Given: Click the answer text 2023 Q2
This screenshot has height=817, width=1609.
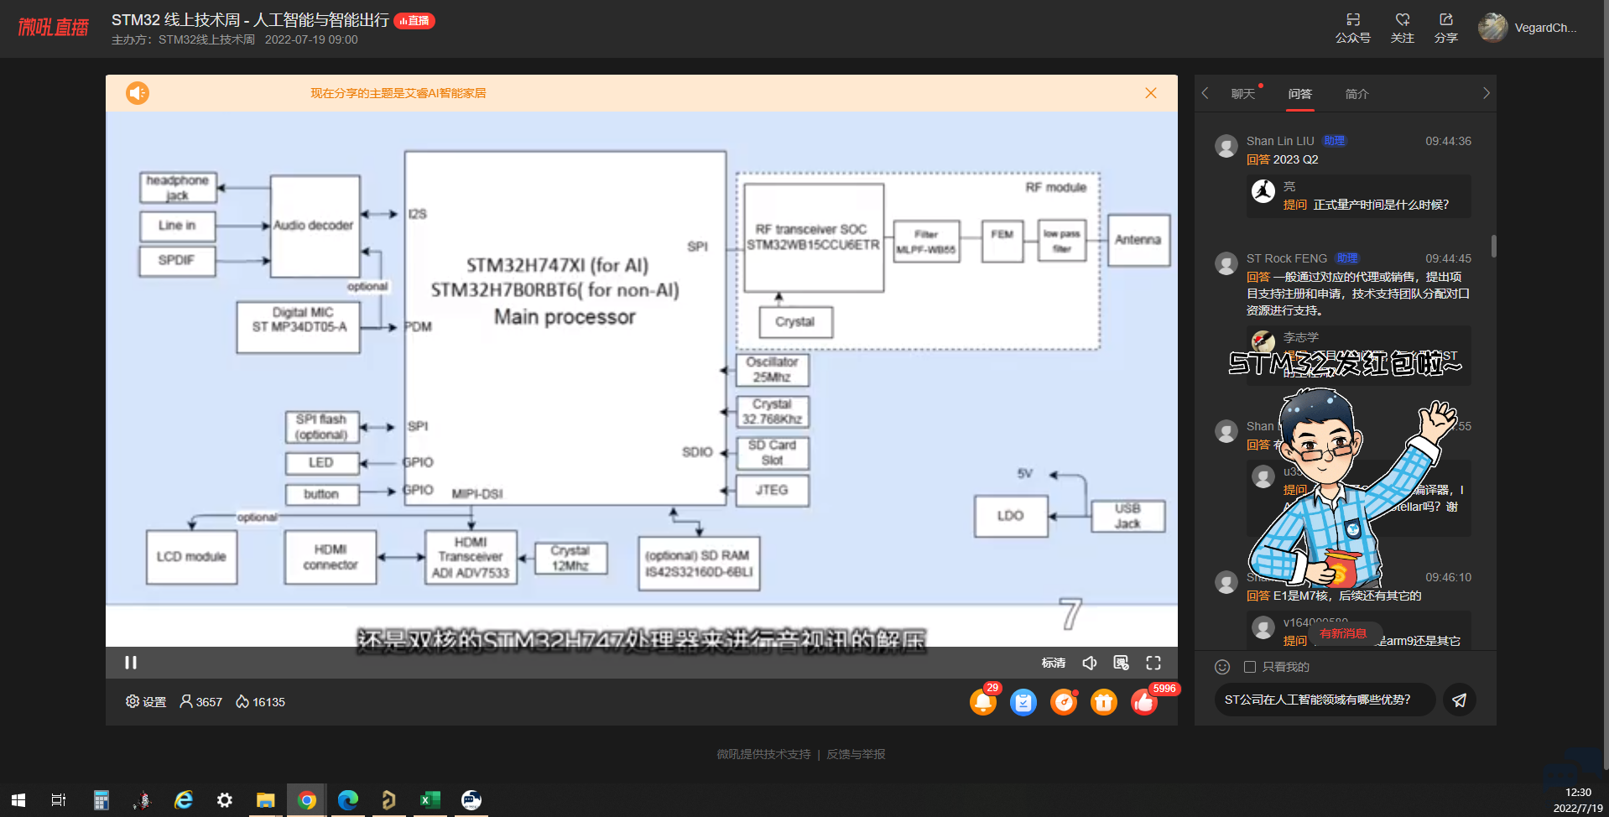Looking at the screenshot, I should click(1295, 159).
